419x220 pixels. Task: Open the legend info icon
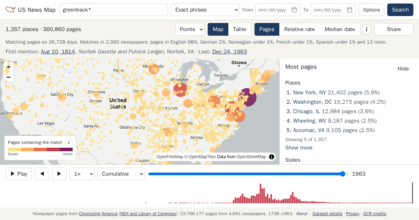click(x=69, y=142)
